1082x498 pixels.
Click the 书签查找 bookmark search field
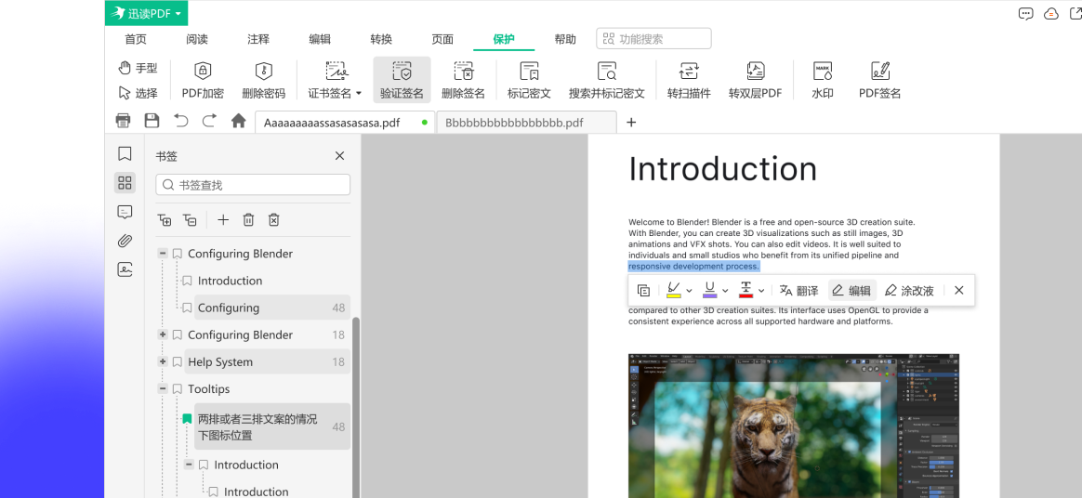[253, 185]
